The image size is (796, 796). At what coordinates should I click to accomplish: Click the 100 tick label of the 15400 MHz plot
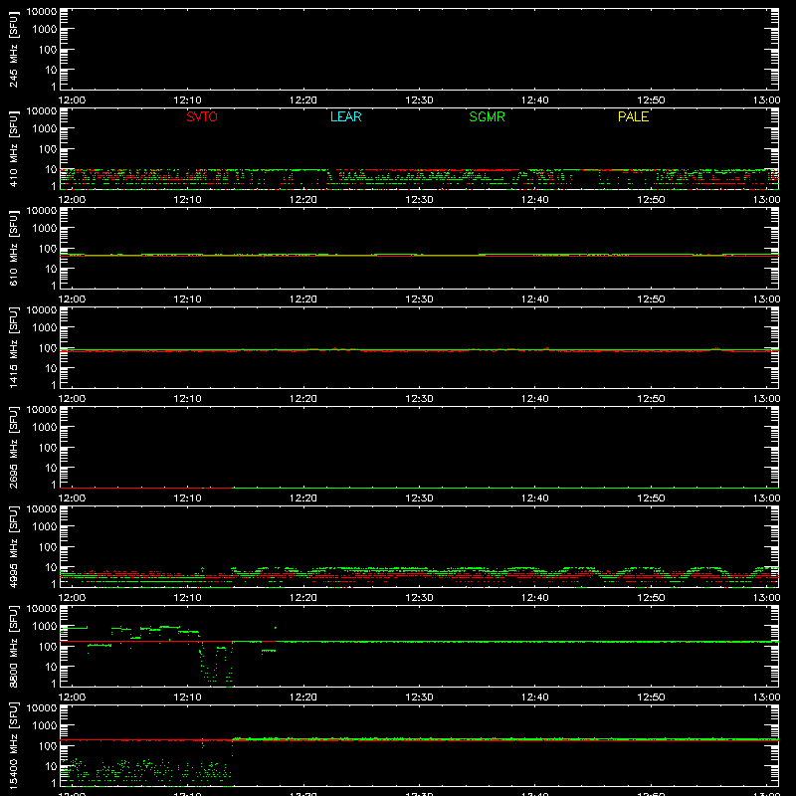click(48, 746)
